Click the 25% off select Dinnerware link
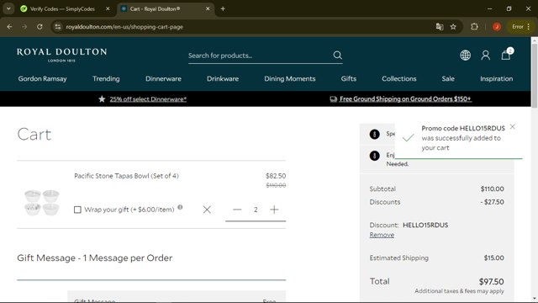The image size is (538, 303). [x=148, y=99]
